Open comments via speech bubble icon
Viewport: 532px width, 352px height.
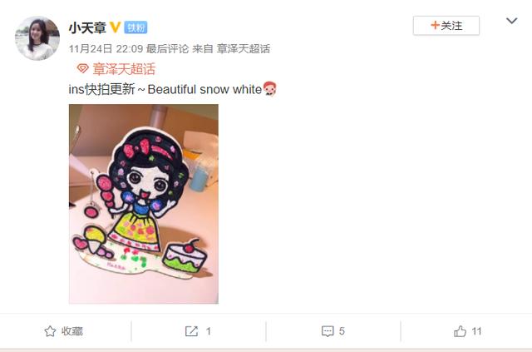(x=328, y=331)
